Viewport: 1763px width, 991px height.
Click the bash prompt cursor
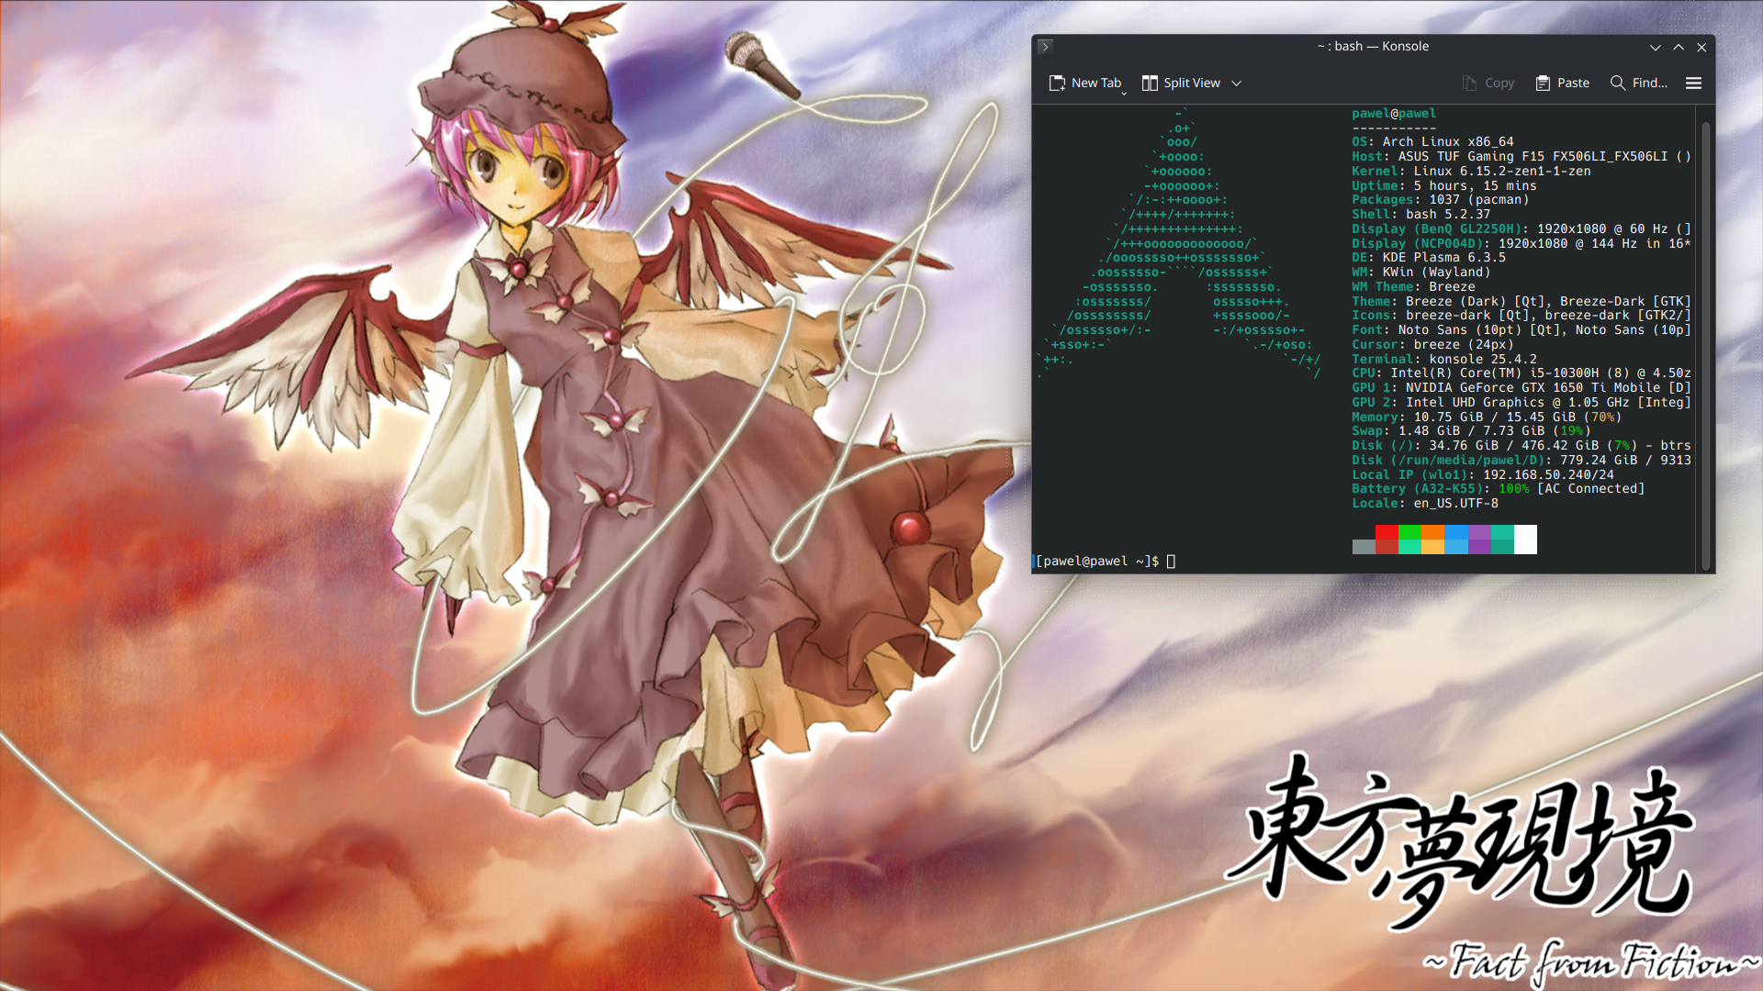tap(1171, 561)
